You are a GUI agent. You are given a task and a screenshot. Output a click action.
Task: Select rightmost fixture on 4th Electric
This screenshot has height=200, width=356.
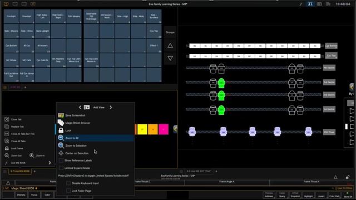pyautogui.click(x=300, y=68)
